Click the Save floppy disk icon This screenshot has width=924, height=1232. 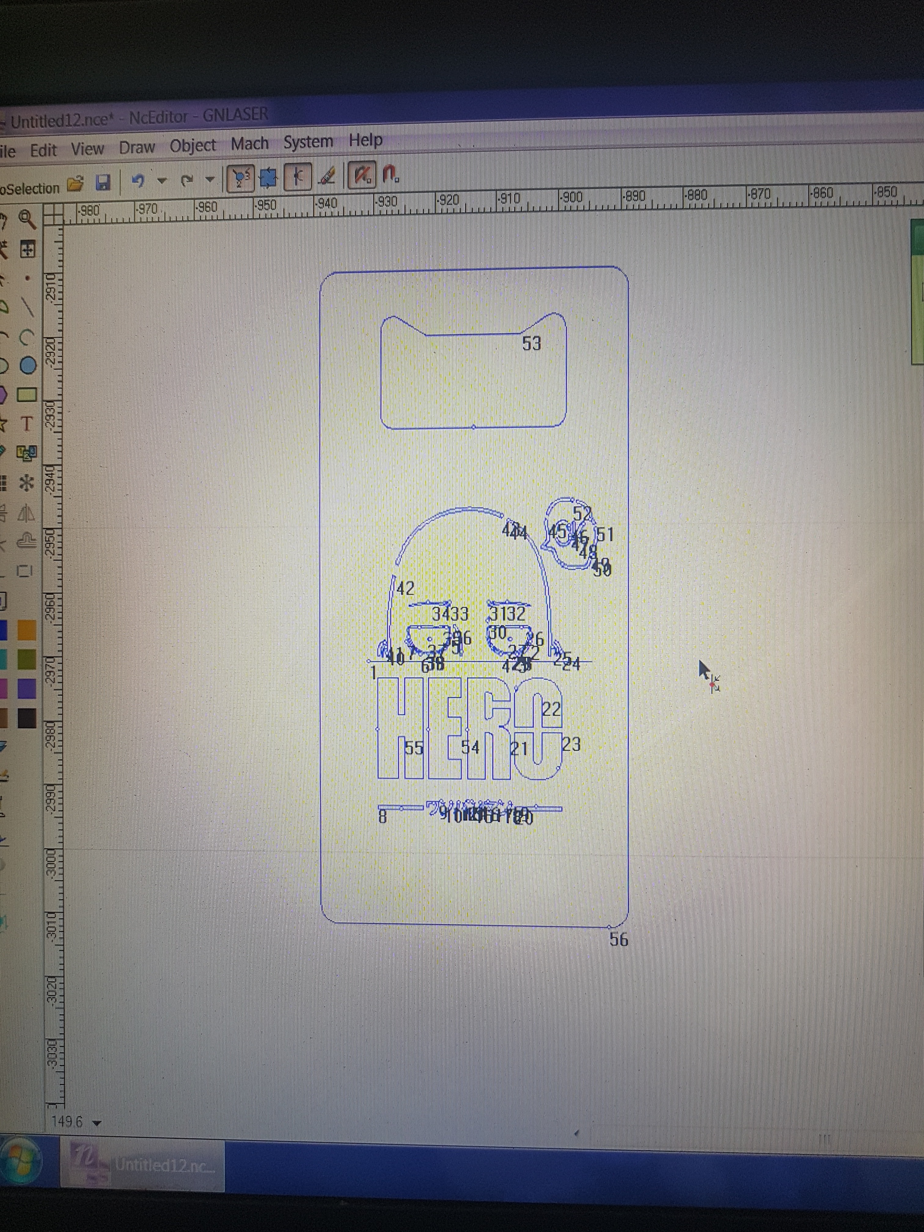tap(103, 182)
